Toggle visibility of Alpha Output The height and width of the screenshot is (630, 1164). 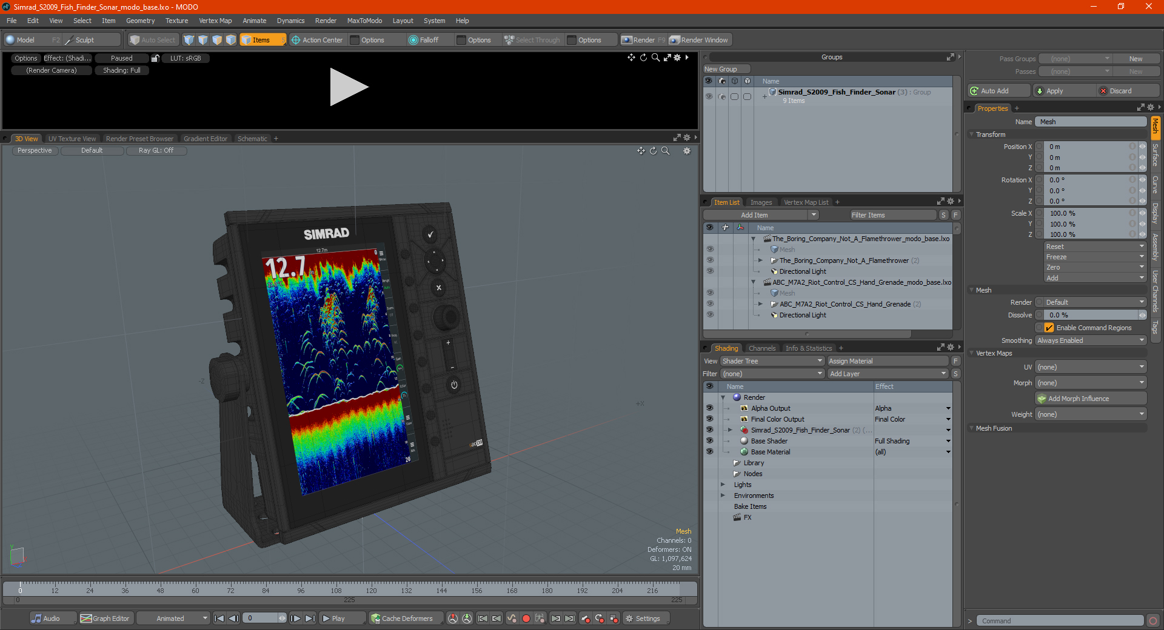point(709,408)
